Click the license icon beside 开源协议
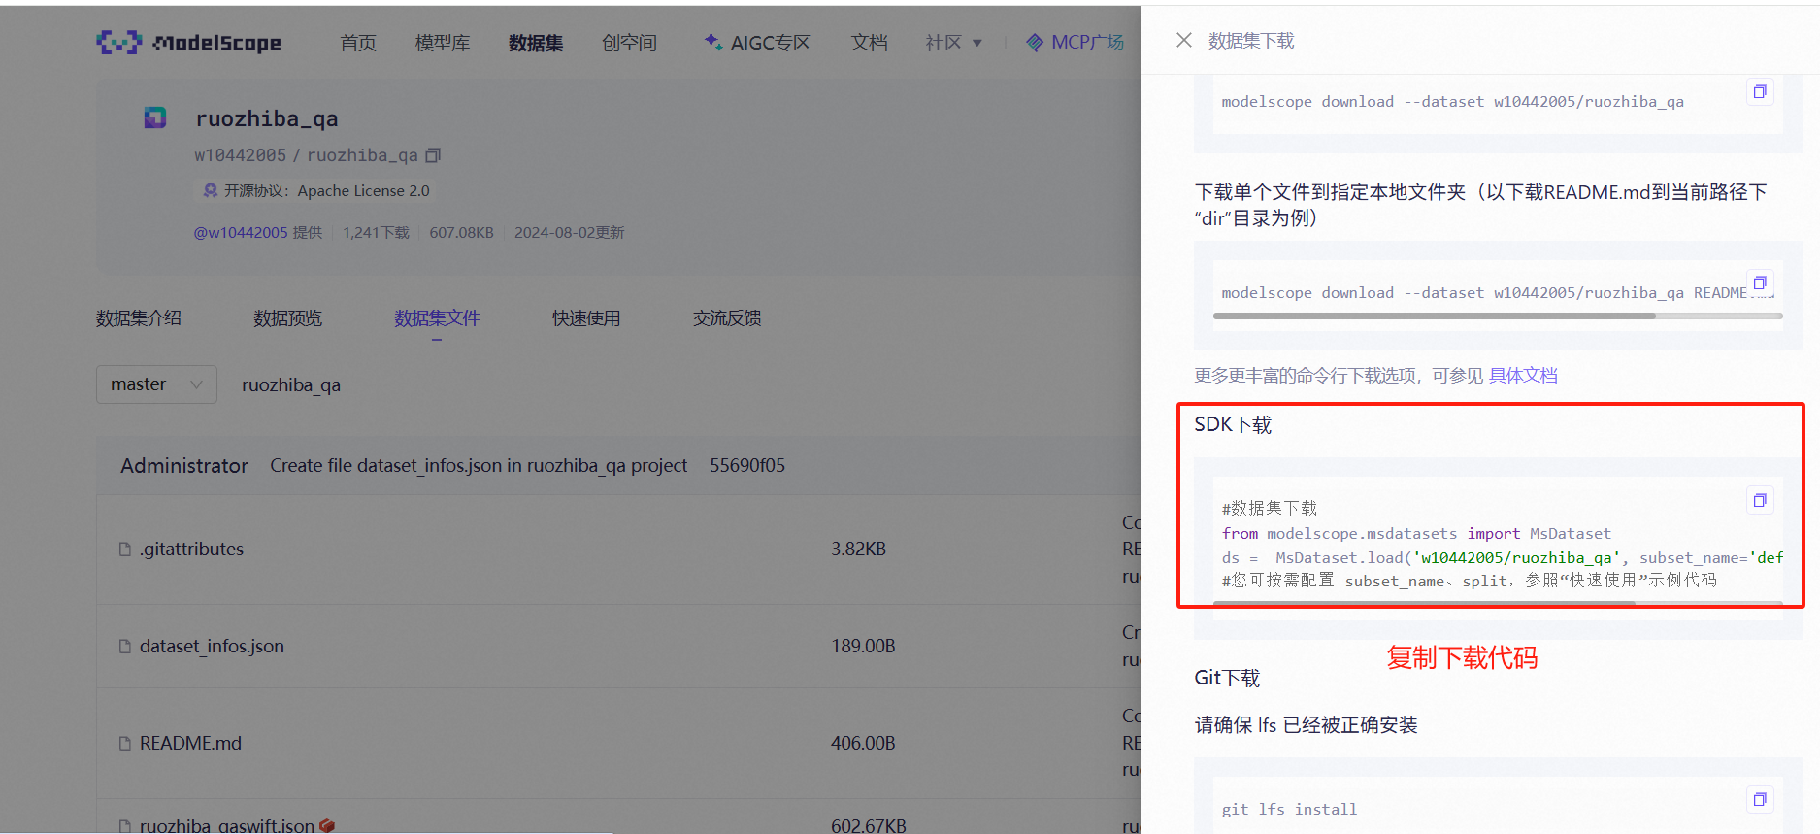This screenshot has width=1820, height=834. tap(211, 190)
